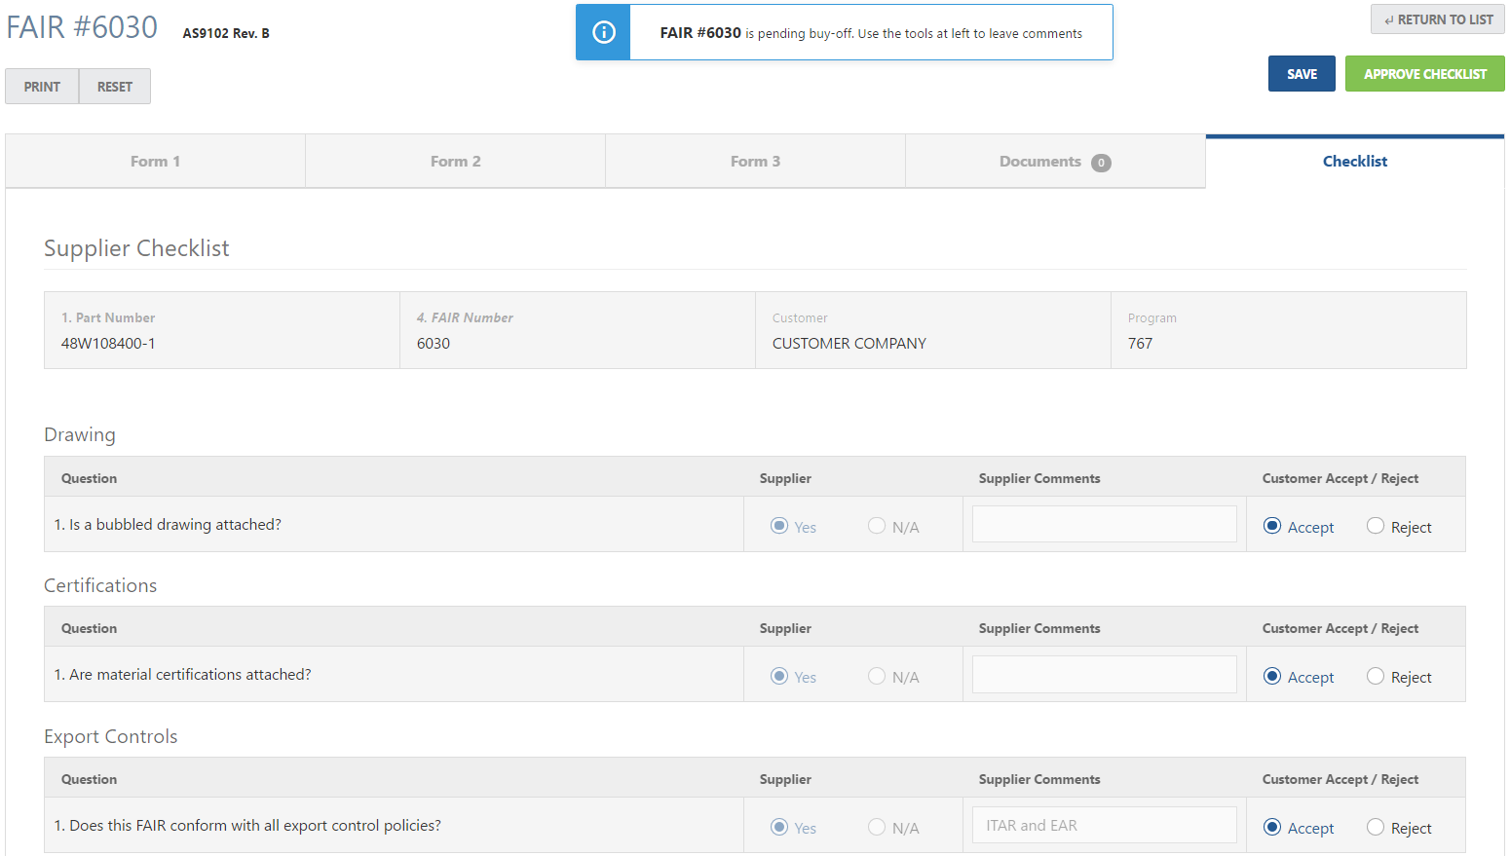This screenshot has width=1510, height=856.
Task: Click the PRINT button
Action: (42, 87)
